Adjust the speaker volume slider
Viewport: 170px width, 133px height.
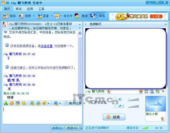coord(133,99)
